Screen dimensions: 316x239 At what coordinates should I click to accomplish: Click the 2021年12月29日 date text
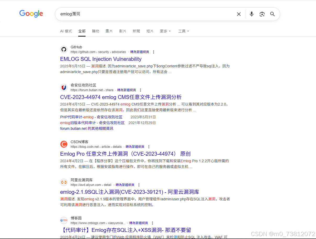(x=142, y=123)
